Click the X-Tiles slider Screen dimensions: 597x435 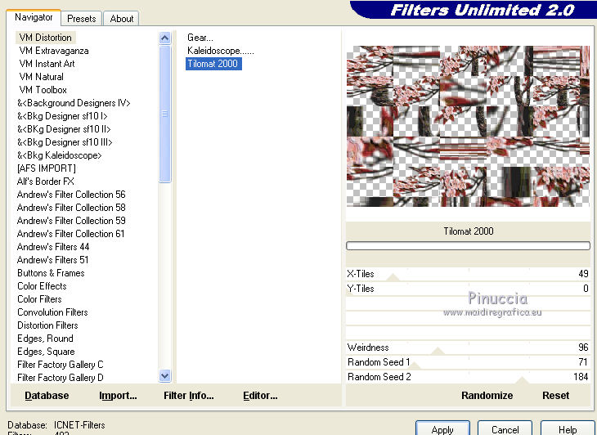tap(468, 274)
